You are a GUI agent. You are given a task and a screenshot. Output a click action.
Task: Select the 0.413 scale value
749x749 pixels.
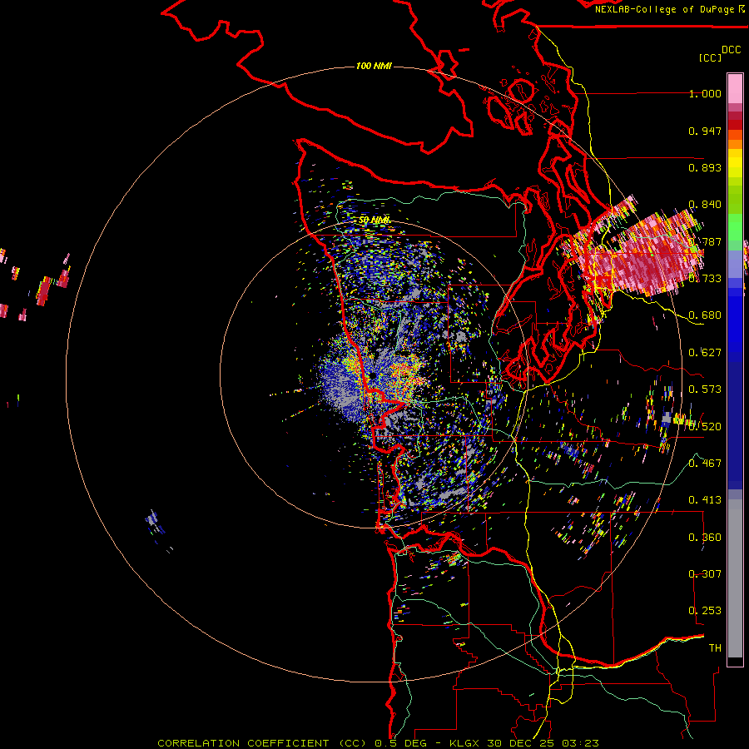pos(705,500)
